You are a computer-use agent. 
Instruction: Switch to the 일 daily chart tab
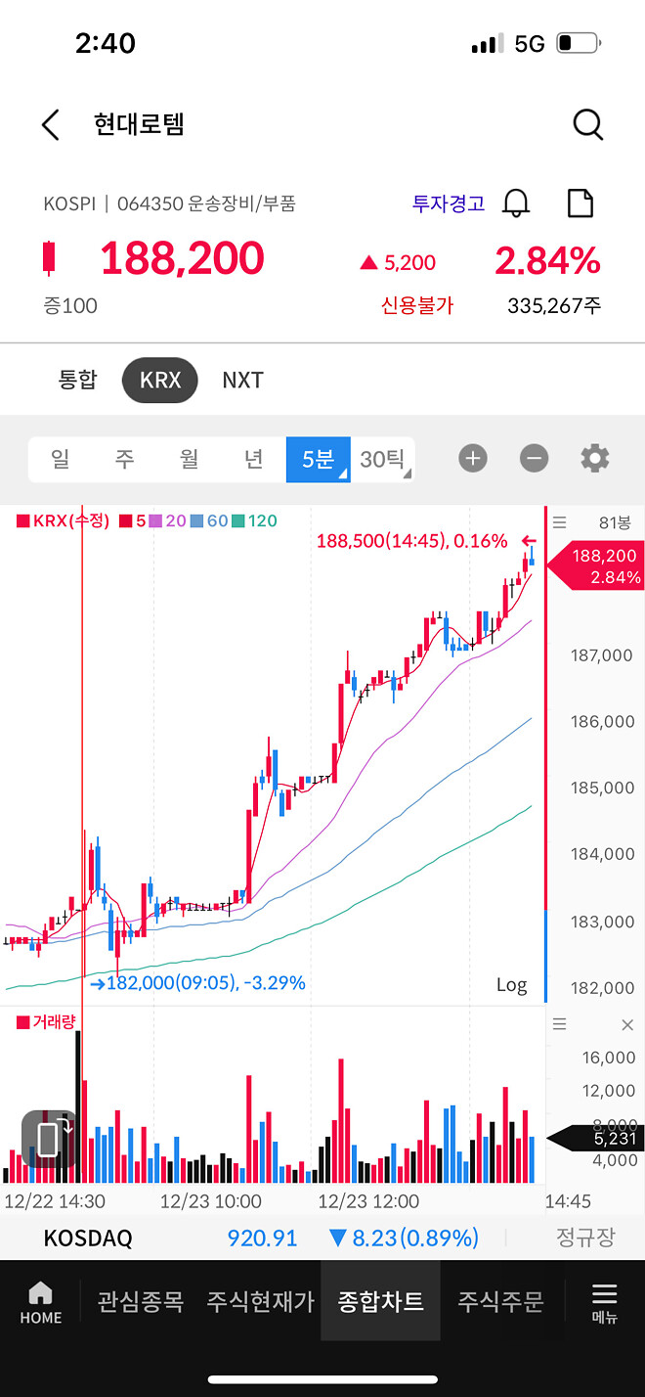coord(60,458)
